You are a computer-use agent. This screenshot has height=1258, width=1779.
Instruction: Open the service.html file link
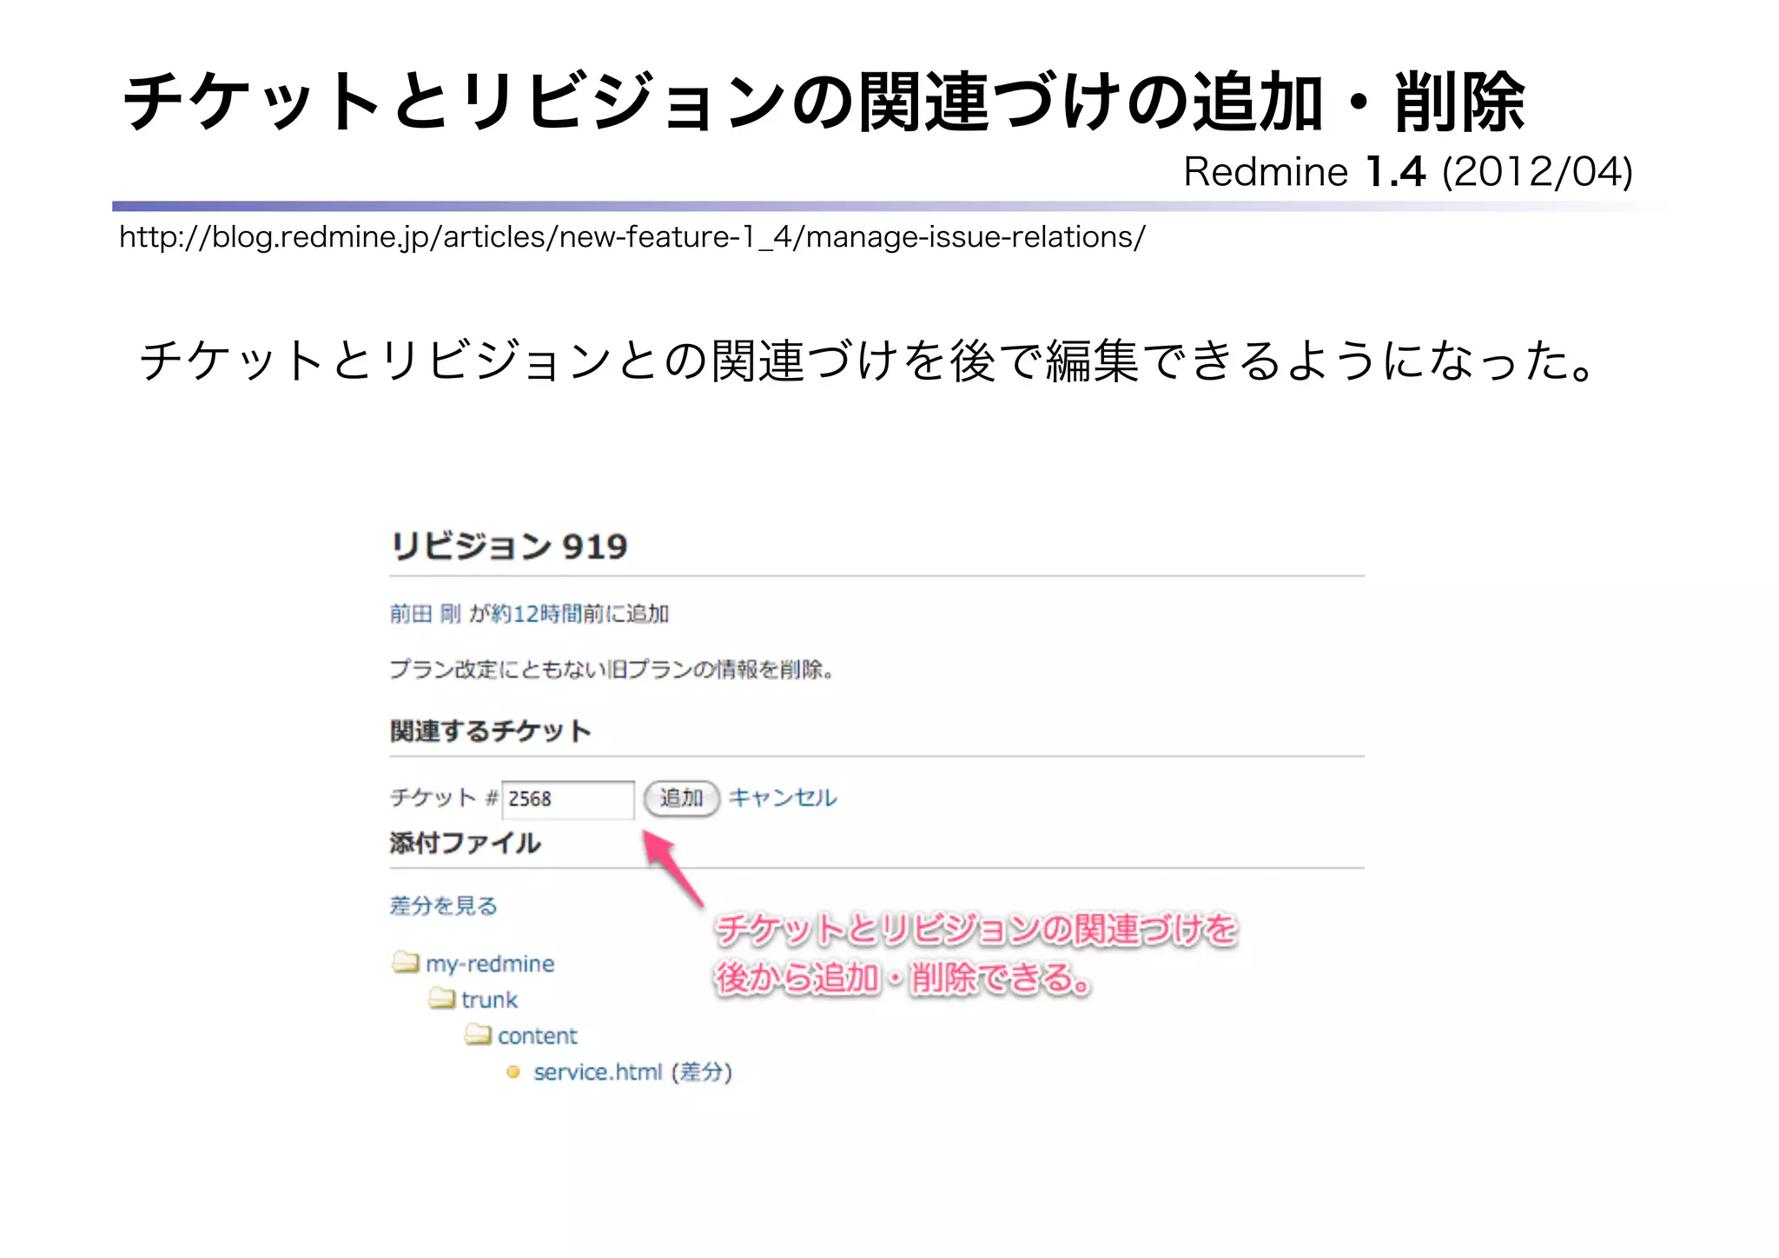point(598,1072)
